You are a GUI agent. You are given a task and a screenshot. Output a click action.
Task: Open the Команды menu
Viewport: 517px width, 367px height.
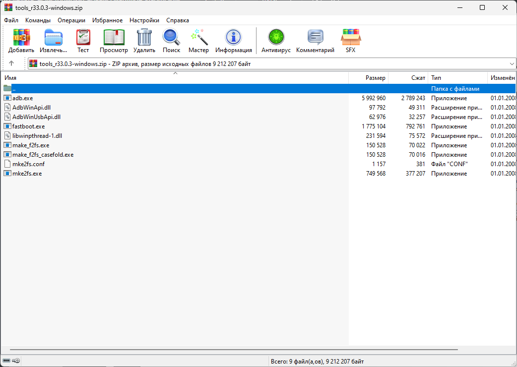pyautogui.click(x=38, y=20)
